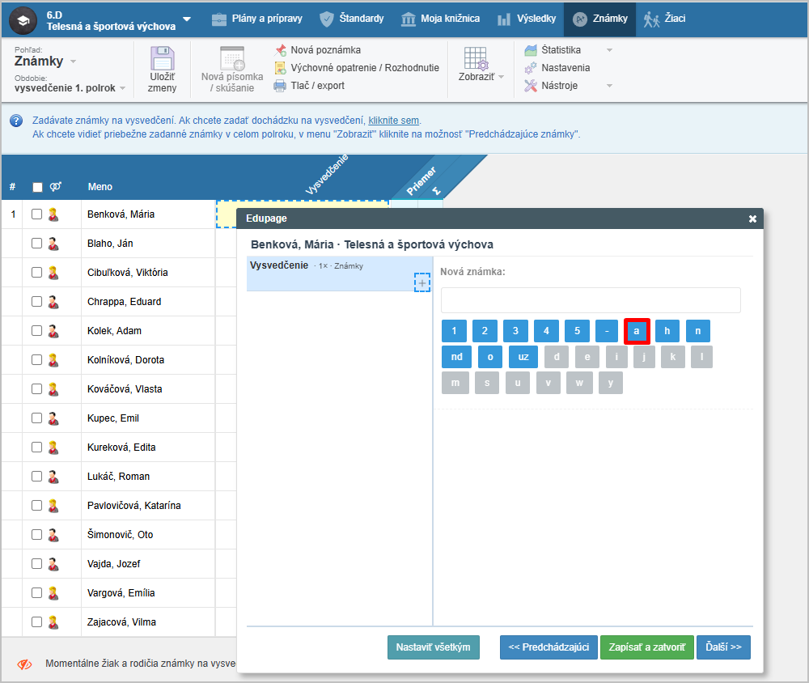
Task: Select grade 3 blue button
Action: [x=515, y=330]
